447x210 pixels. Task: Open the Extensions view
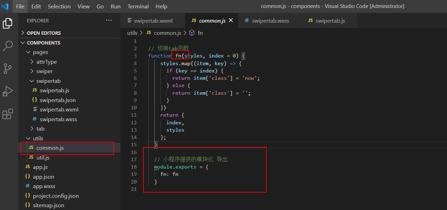click(8, 114)
